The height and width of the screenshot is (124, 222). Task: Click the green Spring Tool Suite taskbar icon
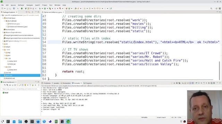(x=68, y=122)
